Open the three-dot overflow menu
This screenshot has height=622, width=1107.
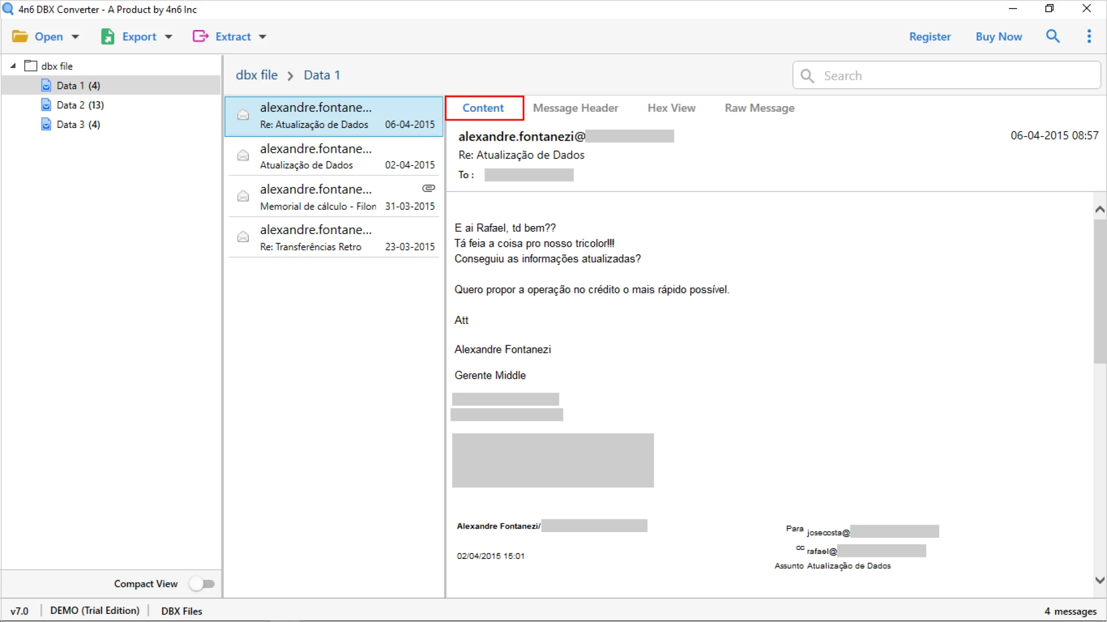point(1089,36)
